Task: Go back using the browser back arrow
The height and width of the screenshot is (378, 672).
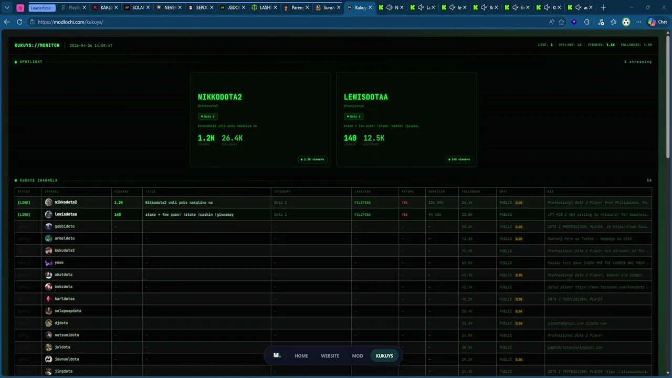Action: pos(7,22)
